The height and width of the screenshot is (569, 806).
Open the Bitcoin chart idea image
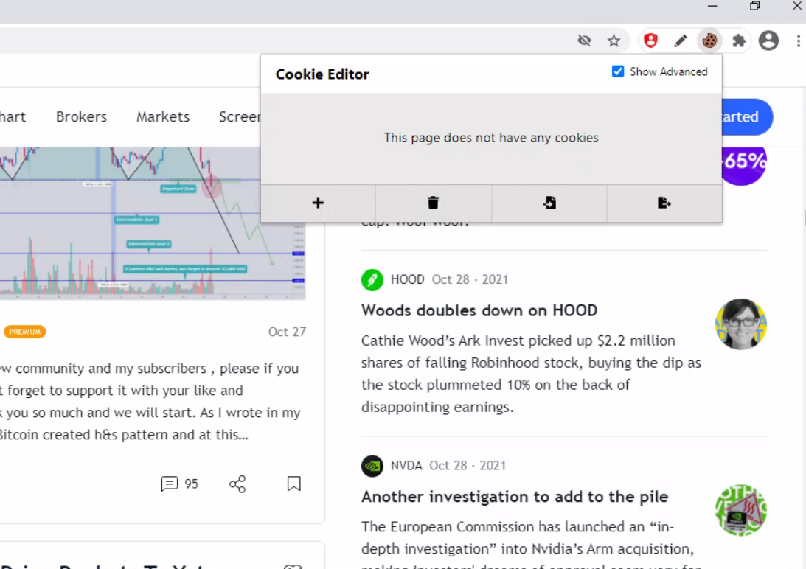click(x=153, y=223)
